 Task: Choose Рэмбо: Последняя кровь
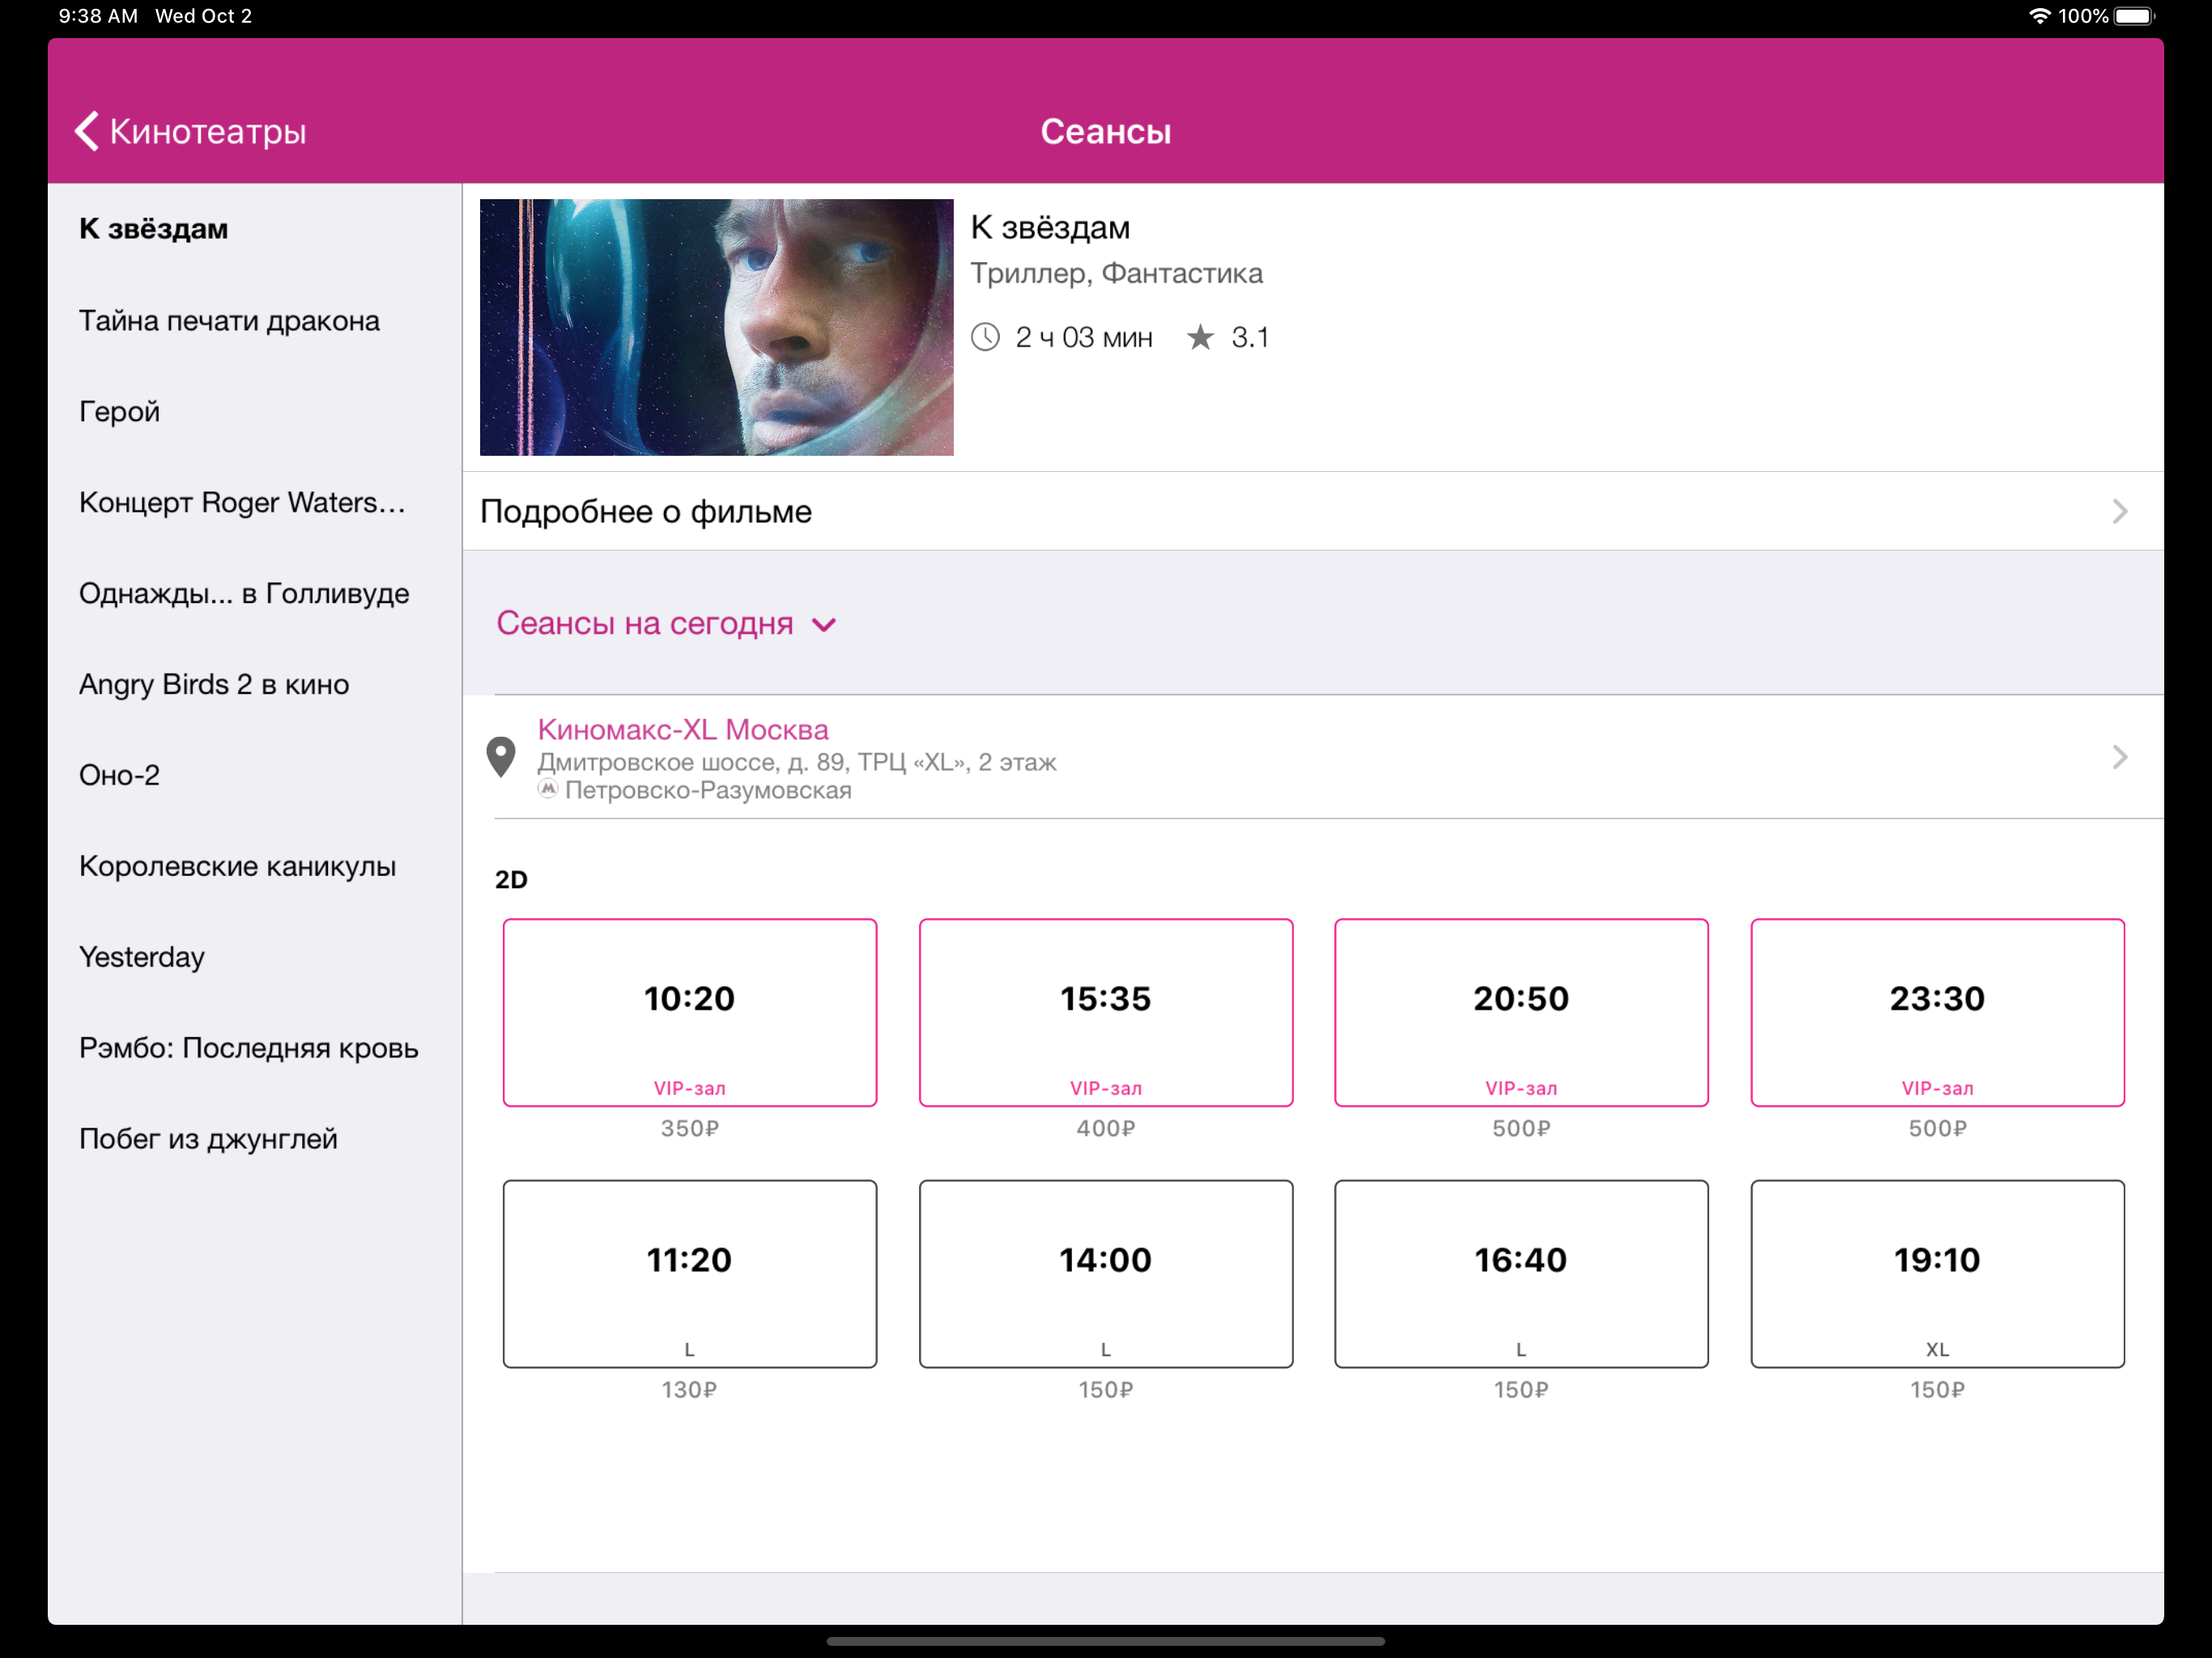(x=254, y=1048)
